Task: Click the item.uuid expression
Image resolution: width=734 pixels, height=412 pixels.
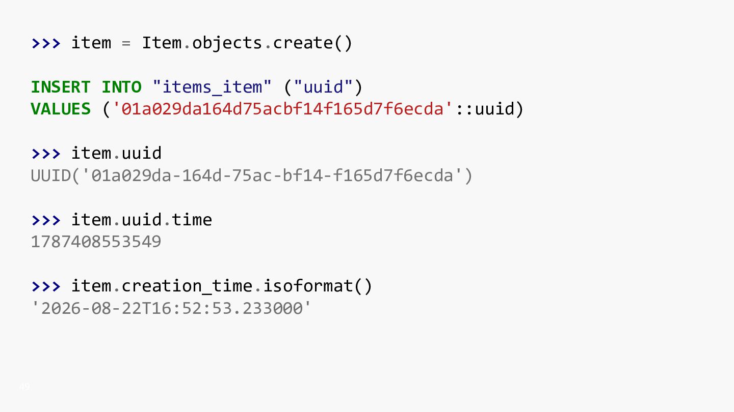Action: pyautogui.click(x=116, y=154)
